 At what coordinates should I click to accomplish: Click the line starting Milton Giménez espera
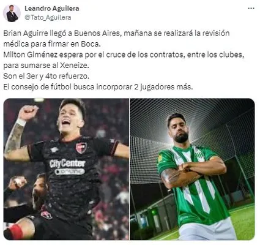coord(124,55)
